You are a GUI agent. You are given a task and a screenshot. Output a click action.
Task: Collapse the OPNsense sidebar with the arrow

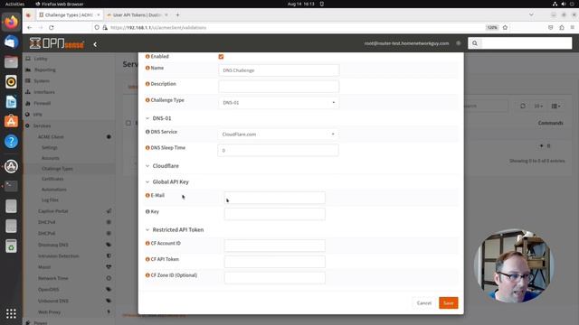tap(95, 44)
